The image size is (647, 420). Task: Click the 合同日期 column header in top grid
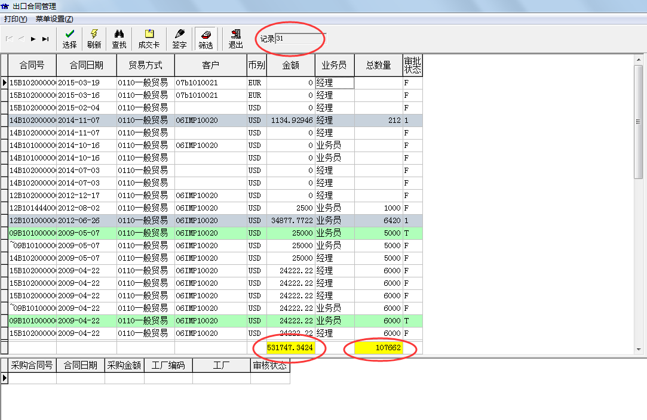point(87,65)
